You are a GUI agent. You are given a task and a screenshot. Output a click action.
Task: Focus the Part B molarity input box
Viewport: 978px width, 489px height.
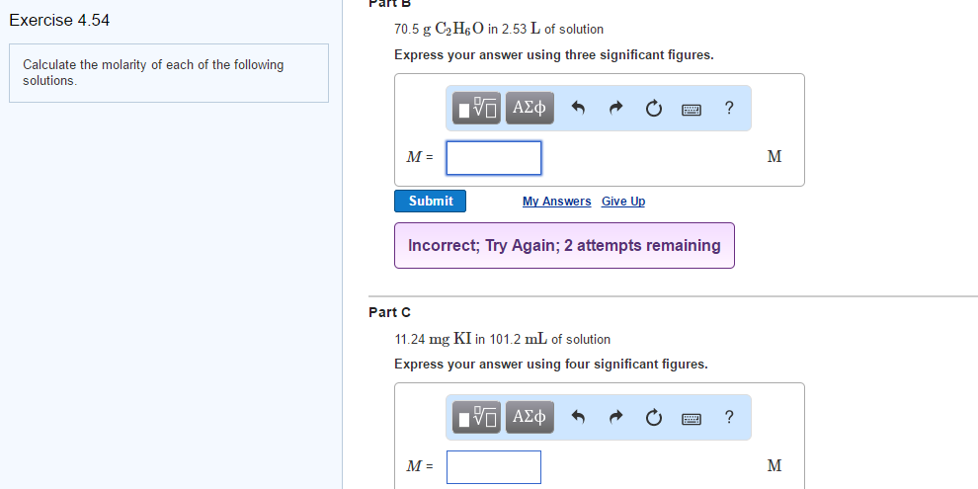pos(493,158)
